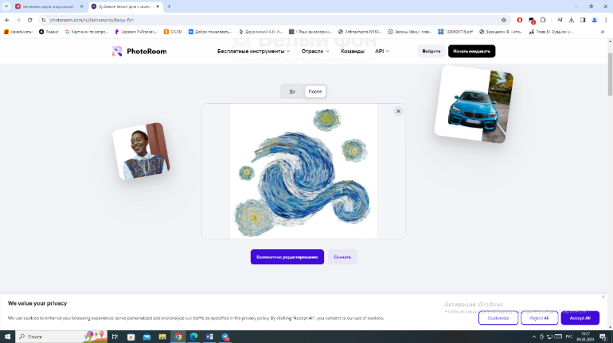Bookmark this page with the star icon
The width and height of the screenshot is (613, 343).
503,20
